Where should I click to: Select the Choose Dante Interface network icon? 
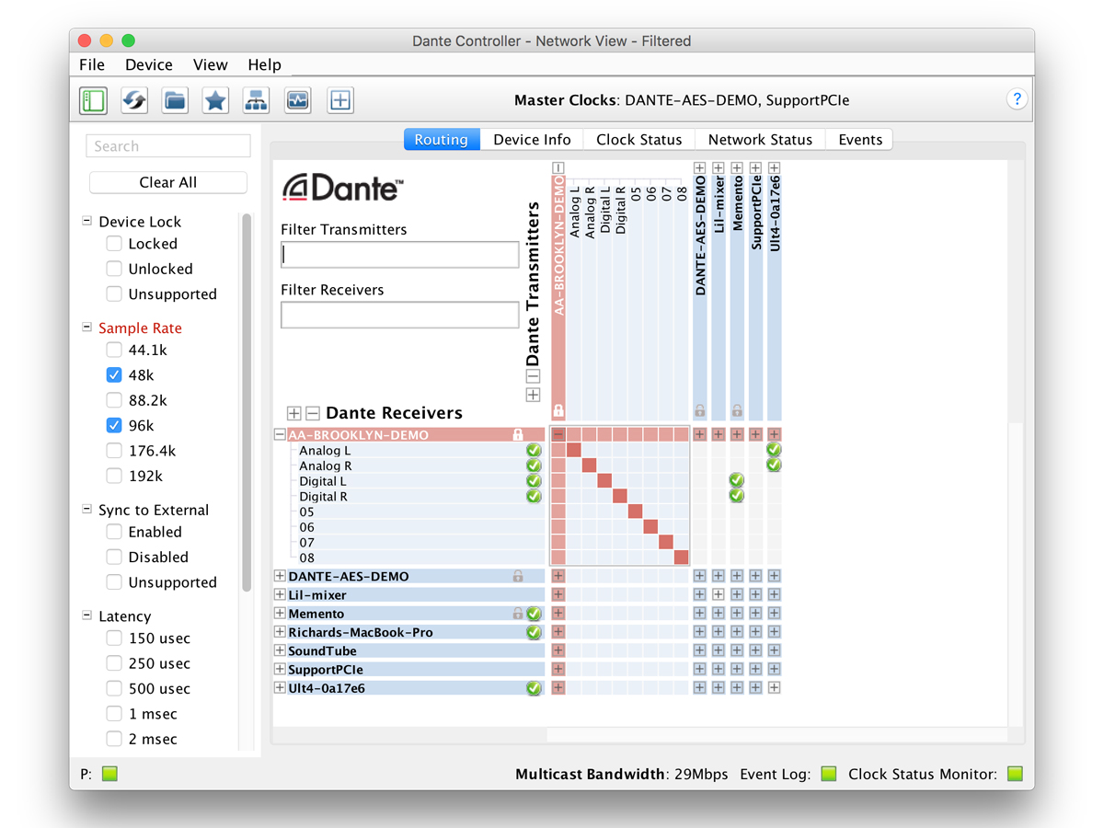[x=256, y=99]
